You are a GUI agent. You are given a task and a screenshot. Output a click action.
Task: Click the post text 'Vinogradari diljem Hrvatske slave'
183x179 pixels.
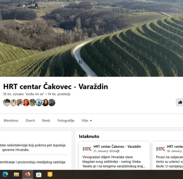(x=107, y=157)
